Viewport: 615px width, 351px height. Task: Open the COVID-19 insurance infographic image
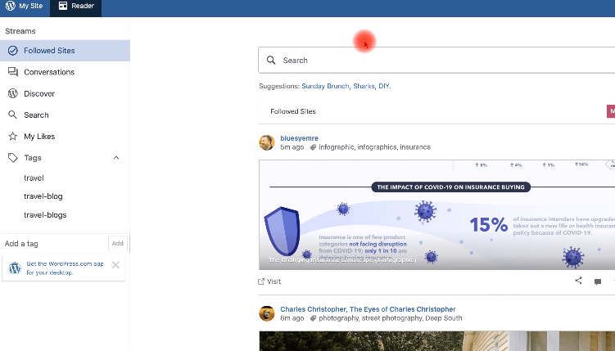(x=437, y=214)
